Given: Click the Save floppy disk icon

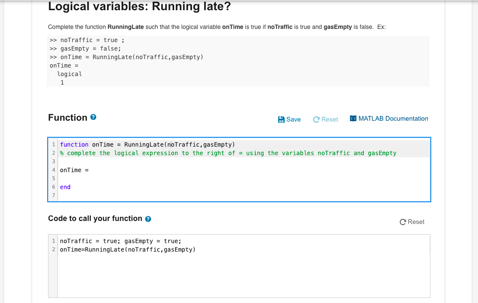Looking at the screenshot, I should 280,119.
